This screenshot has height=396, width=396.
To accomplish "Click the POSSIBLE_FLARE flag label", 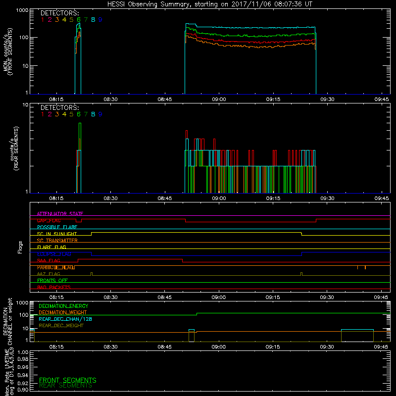I will (x=57, y=227).
